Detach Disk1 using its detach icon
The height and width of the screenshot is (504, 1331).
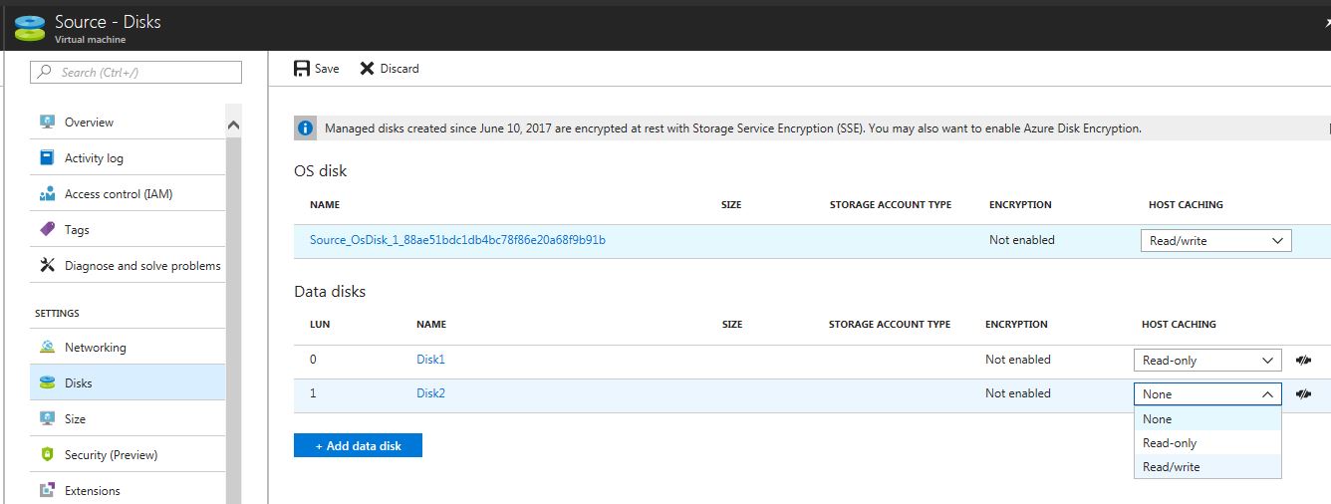pyautogui.click(x=1303, y=361)
